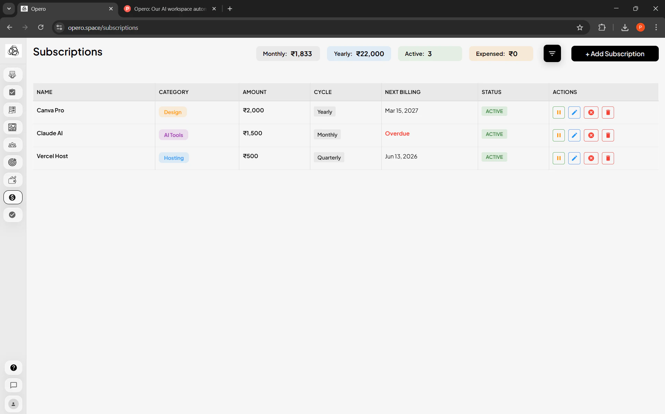Click the Monthly ₹1,833 summary chip
This screenshot has height=414, width=665.
[x=288, y=54]
